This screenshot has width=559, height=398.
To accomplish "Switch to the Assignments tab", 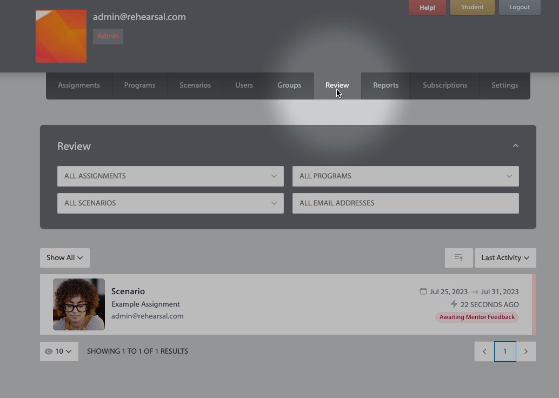I will [79, 85].
